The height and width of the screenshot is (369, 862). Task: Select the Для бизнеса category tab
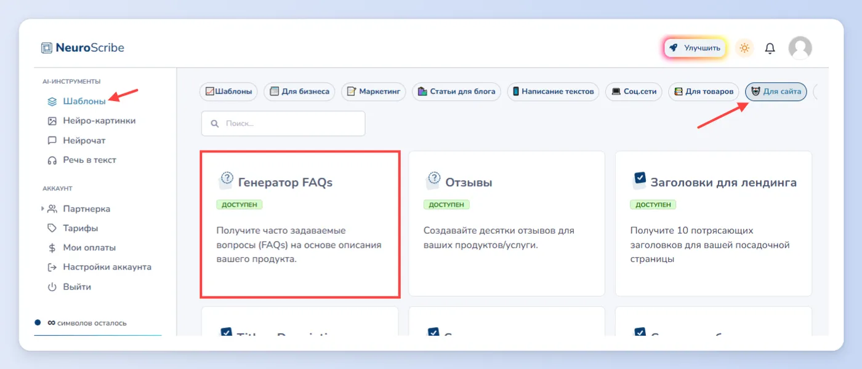point(300,92)
